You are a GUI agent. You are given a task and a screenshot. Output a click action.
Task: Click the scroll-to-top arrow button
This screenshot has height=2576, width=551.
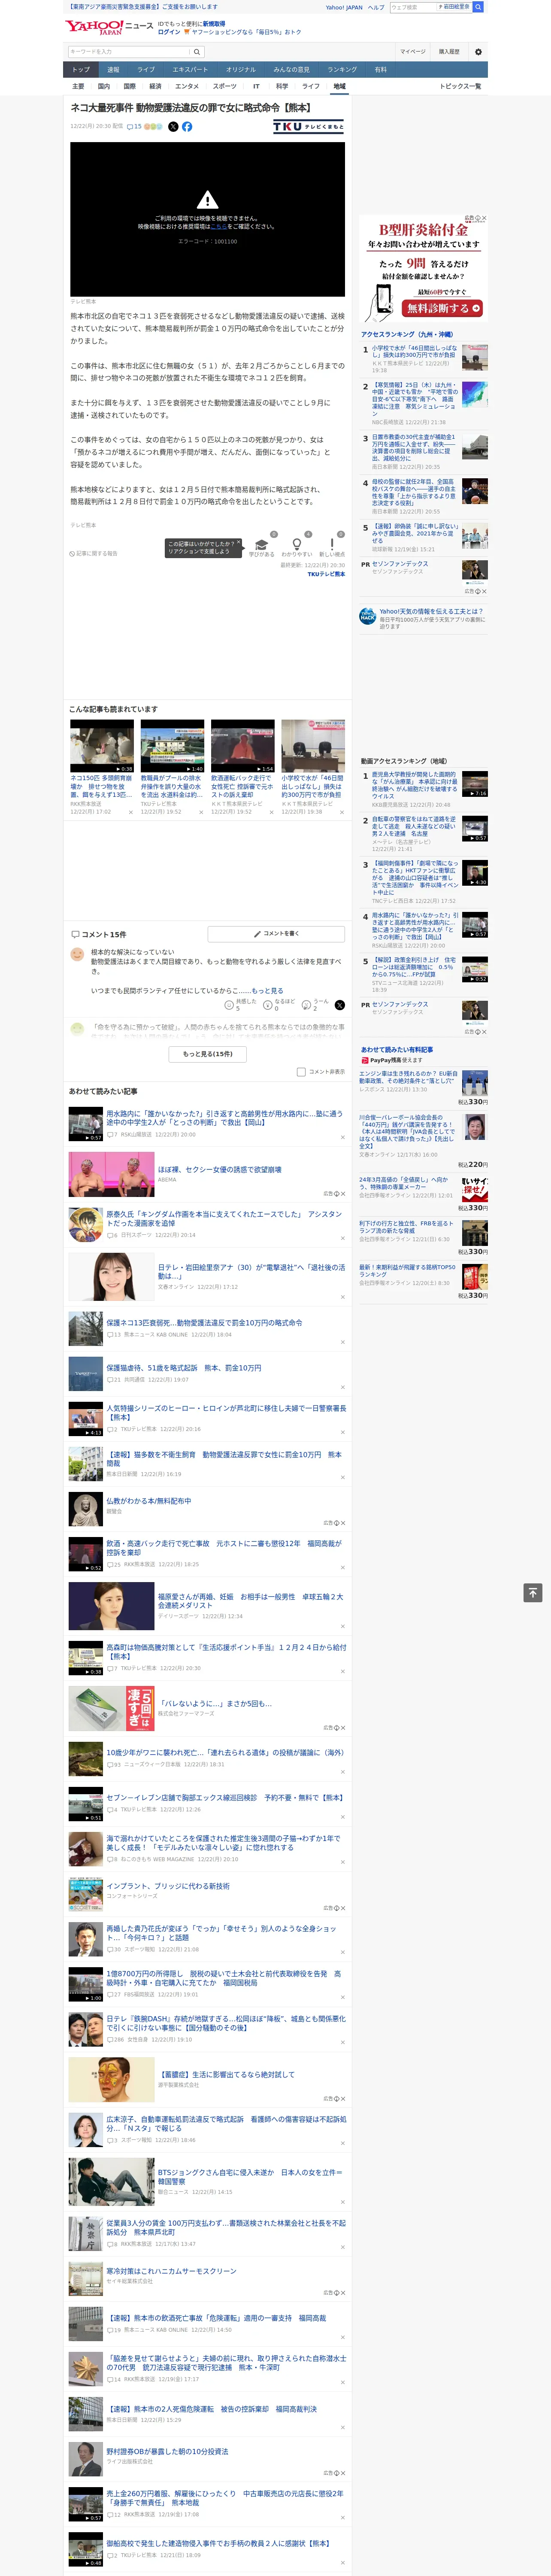tap(533, 1593)
